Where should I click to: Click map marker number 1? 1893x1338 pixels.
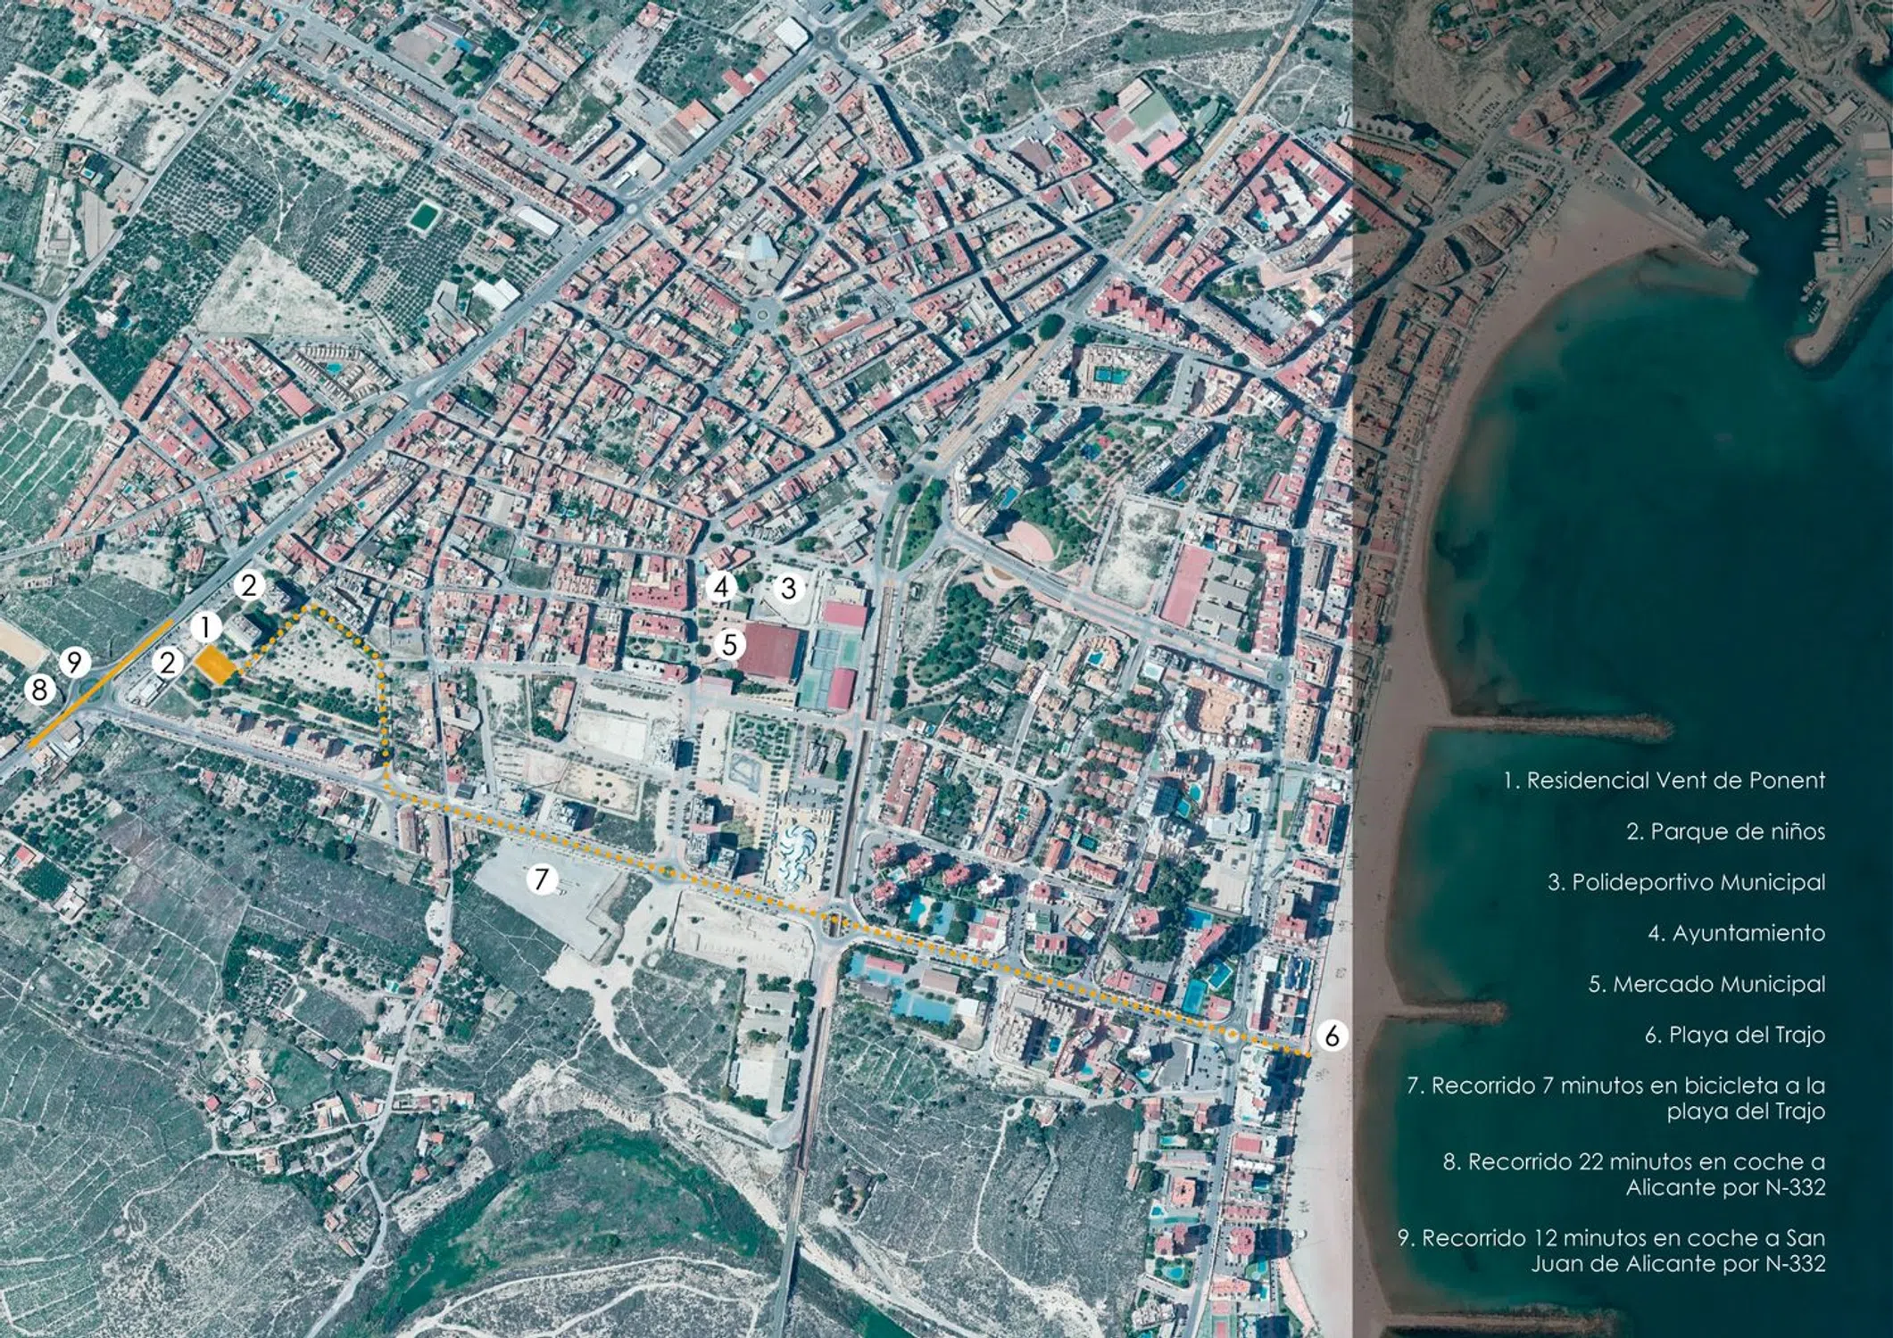click(x=206, y=627)
